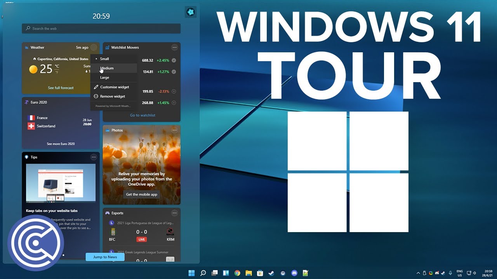Choose Medium widget size
Image resolution: width=497 pixels, height=279 pixels.
(x=114, y=68)
